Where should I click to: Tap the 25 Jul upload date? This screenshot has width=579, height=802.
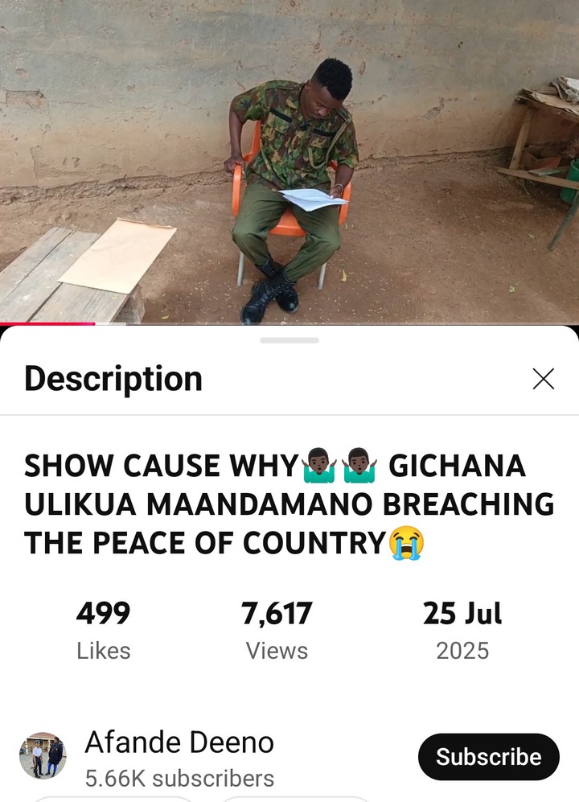(462, 613)
